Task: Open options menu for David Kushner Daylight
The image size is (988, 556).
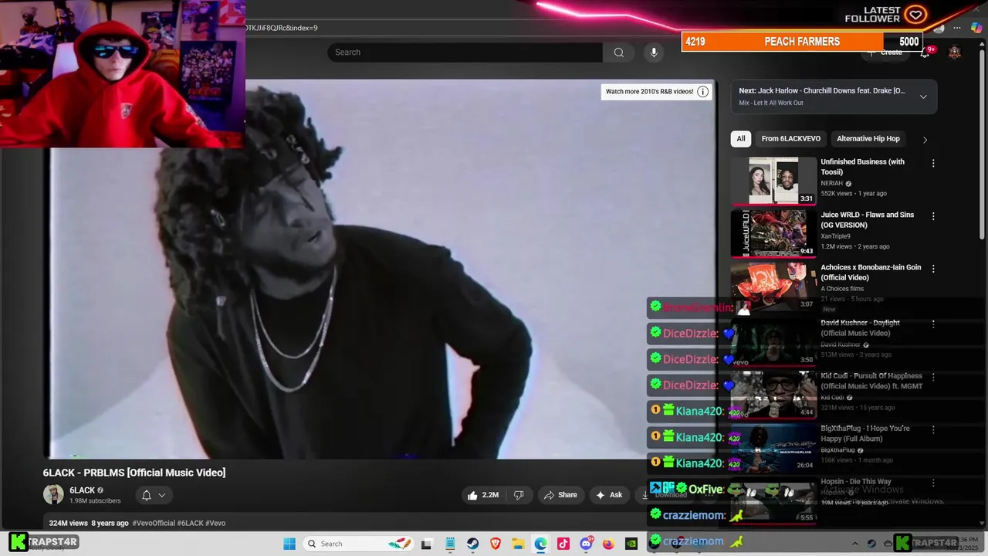Action: tap(933, 324)
